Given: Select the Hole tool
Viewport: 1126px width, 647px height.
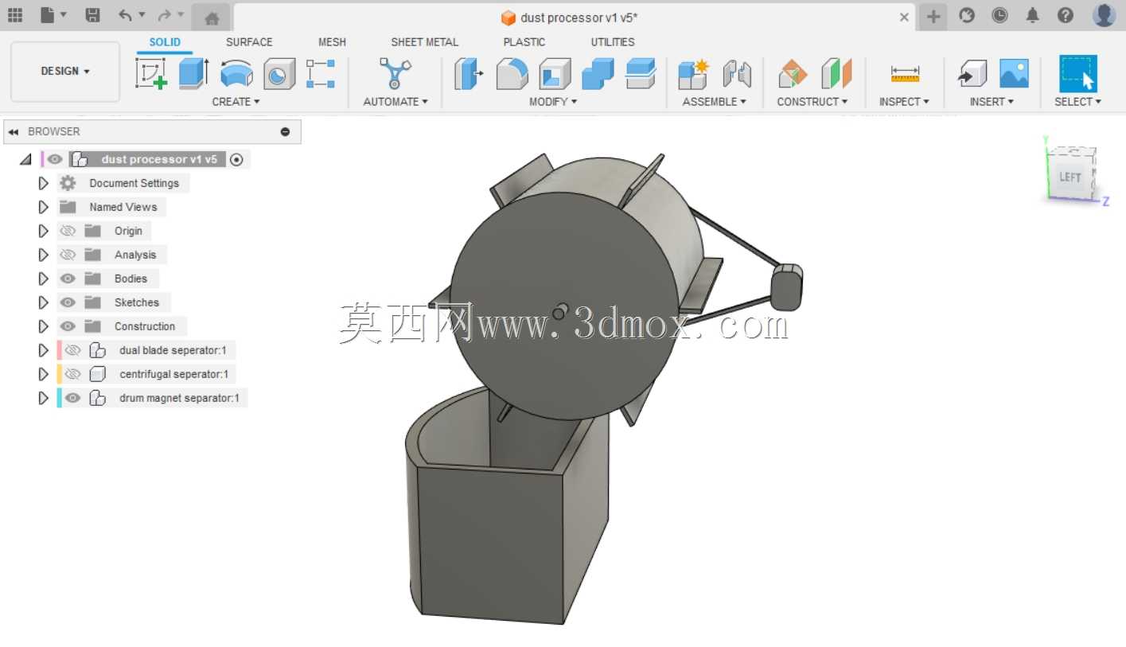Looking at the screenshot, I should pyautogui.click(x=279, y=74).
